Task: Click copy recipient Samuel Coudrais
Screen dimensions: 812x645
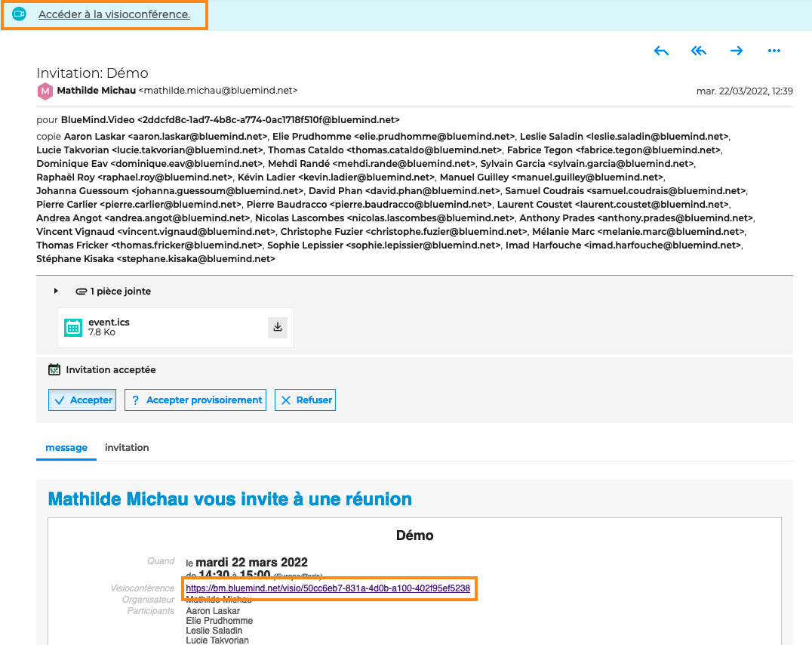Action: click(626, 191)
